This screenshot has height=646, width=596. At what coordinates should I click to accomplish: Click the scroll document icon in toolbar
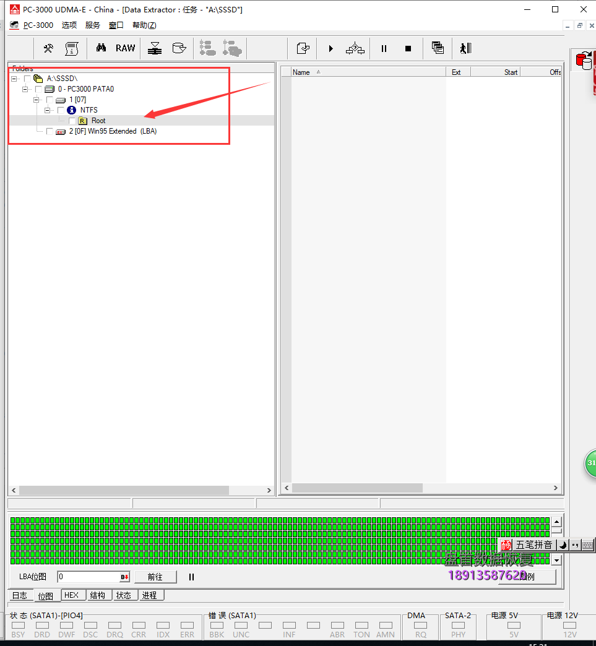point(72,48)
